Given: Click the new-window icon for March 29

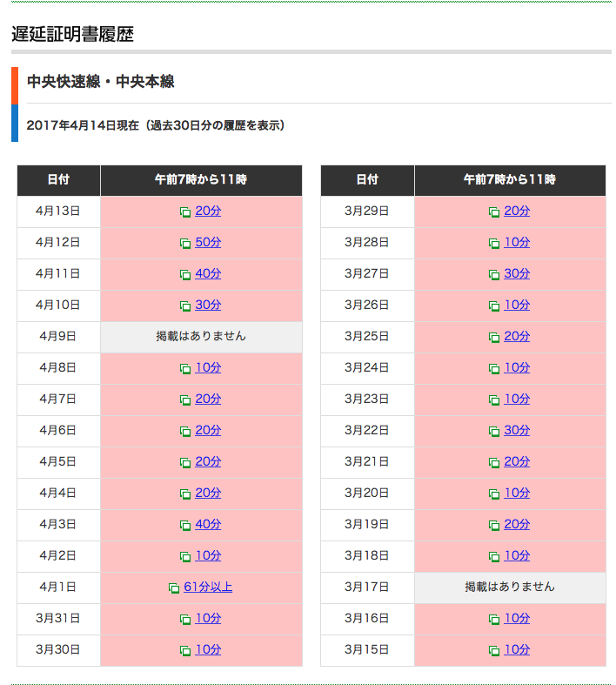Looking at the screenshot, I should tap(494, 212).
